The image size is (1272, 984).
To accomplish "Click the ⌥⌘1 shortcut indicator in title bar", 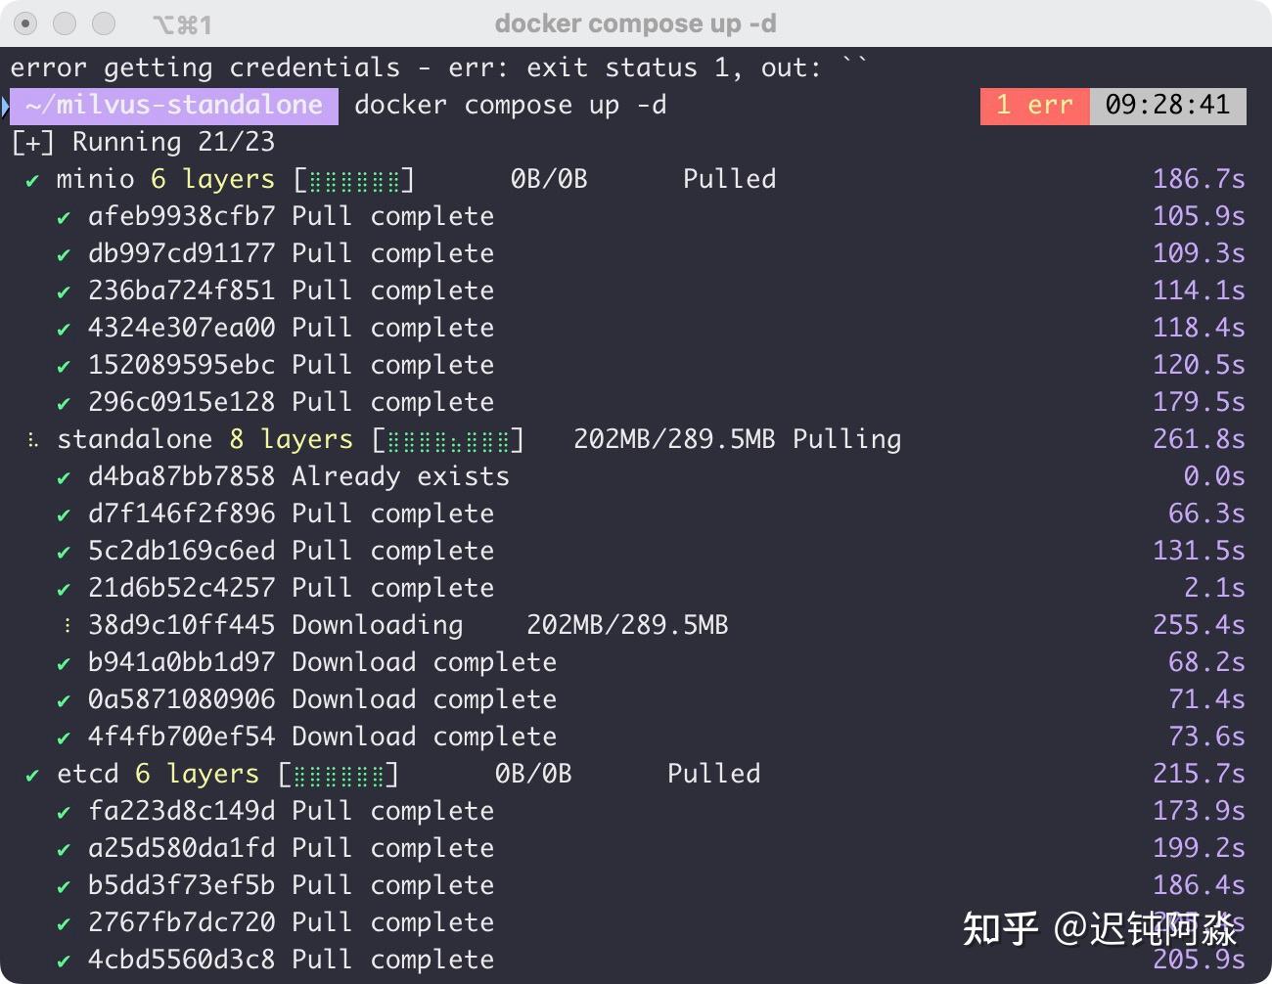I will 182,24.
